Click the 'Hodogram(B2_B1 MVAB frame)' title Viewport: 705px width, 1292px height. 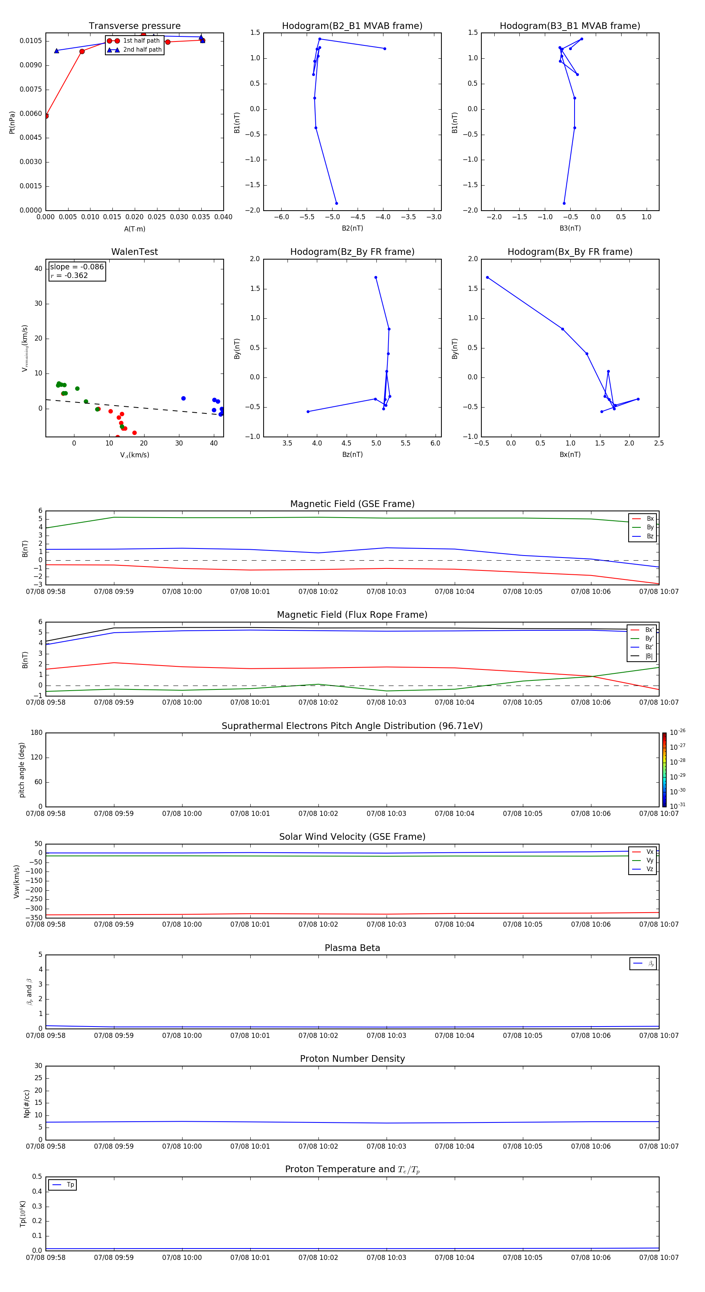[x=352, y=26]
